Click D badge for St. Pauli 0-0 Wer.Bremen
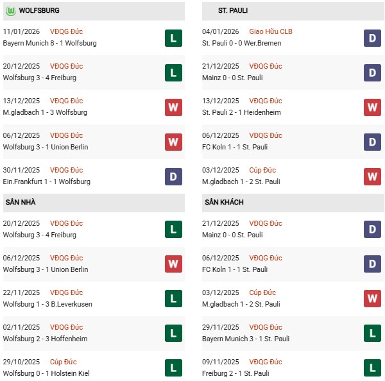The height and width of the screenshot is (381, 385). pyautogui.click(x=372, y=38)
